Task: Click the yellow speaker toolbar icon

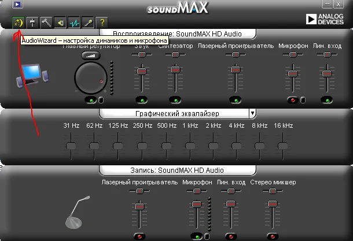Action: [60, 23]
